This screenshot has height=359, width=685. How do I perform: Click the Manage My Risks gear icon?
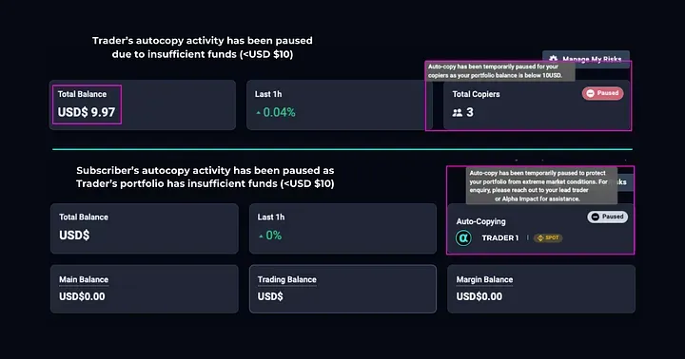553,59
